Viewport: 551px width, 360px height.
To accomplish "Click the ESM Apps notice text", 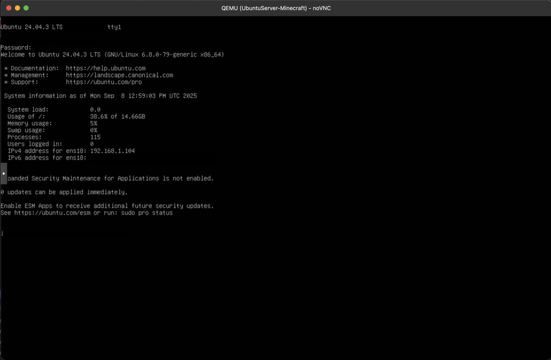I will [107, 206].
